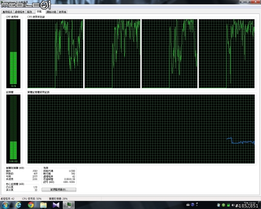Click the fourth CPU core history graph
Screen dimensions: 261x209
[x=227, y=53]
